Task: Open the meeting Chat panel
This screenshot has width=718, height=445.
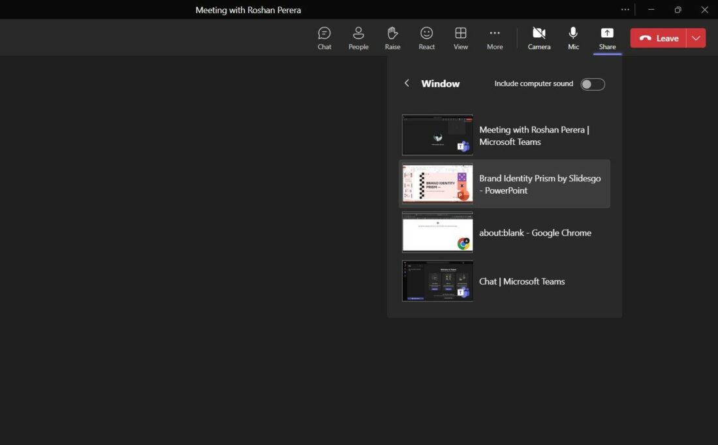Action: click(324, 37)
